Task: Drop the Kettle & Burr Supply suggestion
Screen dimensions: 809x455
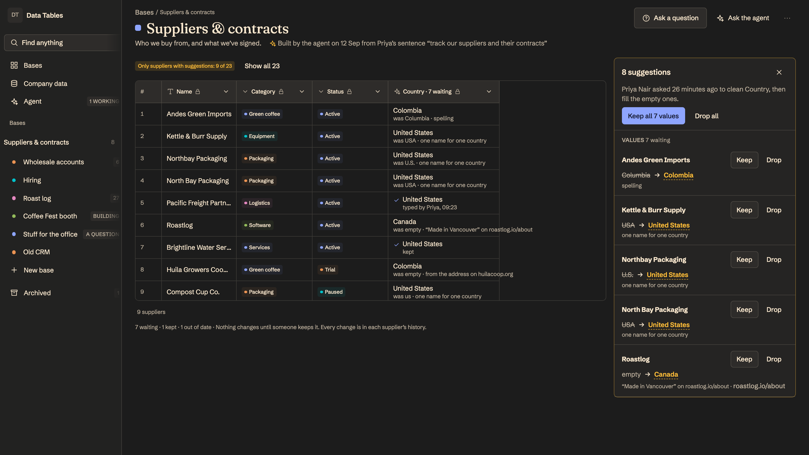Action: [774, 210]
